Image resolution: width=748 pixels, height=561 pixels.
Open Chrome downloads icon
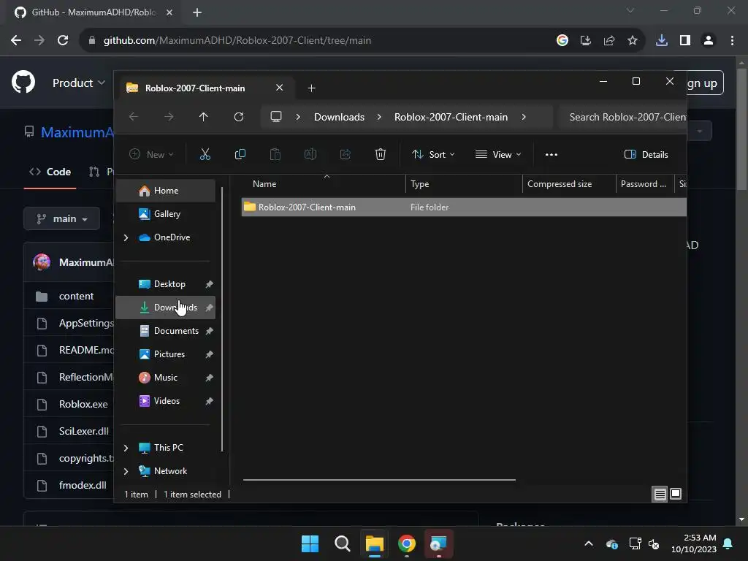tap(662, 40)
